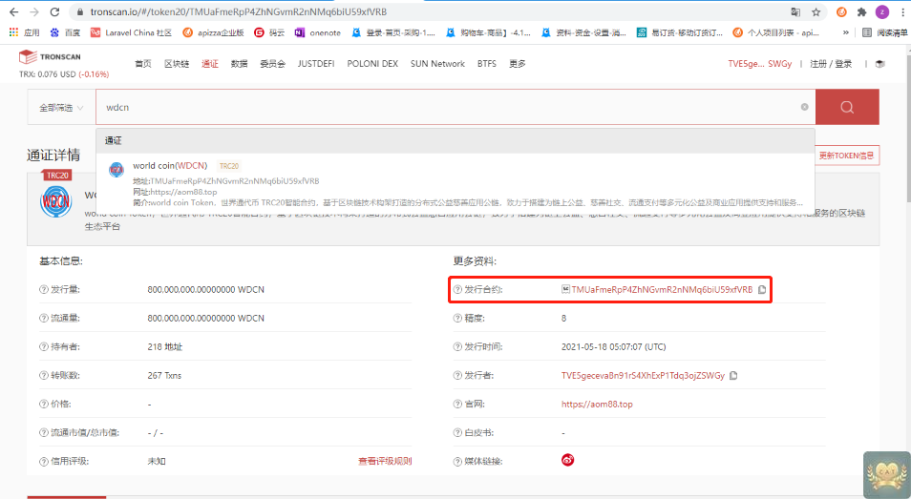Click the cube icon in header
Image resolution: width=911 pixels, height=499 pixels.
tap(880, 64)
